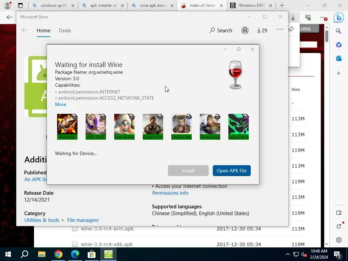Open taskbar search

[24, 254]
